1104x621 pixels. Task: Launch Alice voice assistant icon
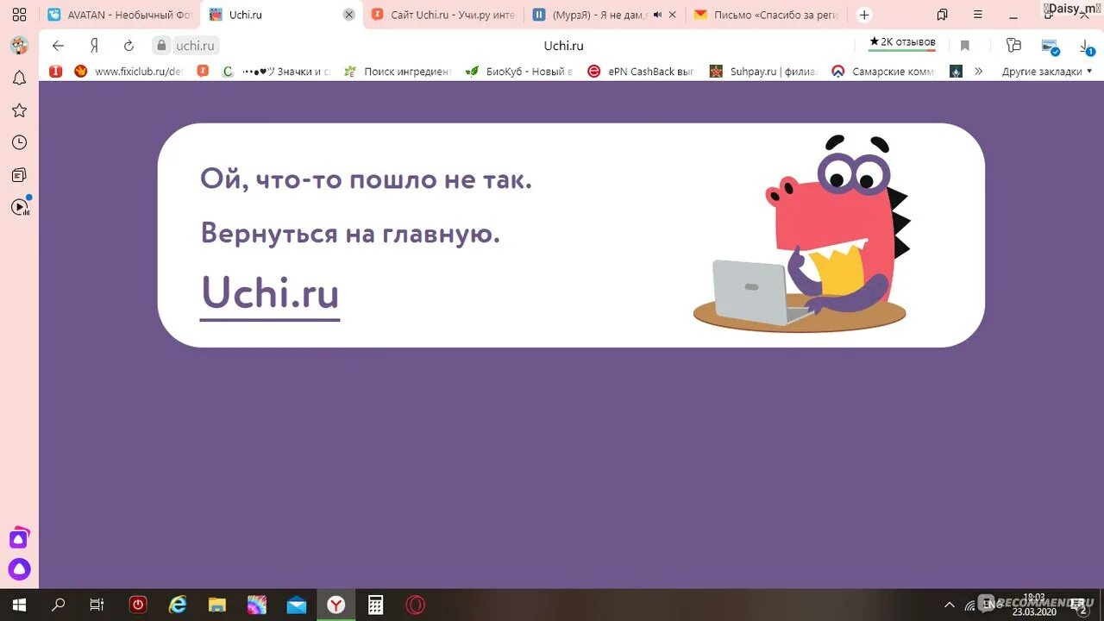pyautogui.click(x=19, y=569)
